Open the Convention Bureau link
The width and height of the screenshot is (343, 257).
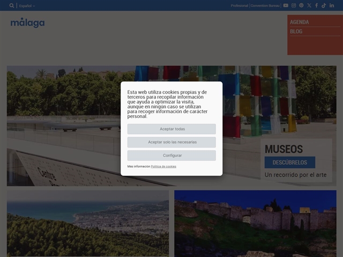coord(265,6)
